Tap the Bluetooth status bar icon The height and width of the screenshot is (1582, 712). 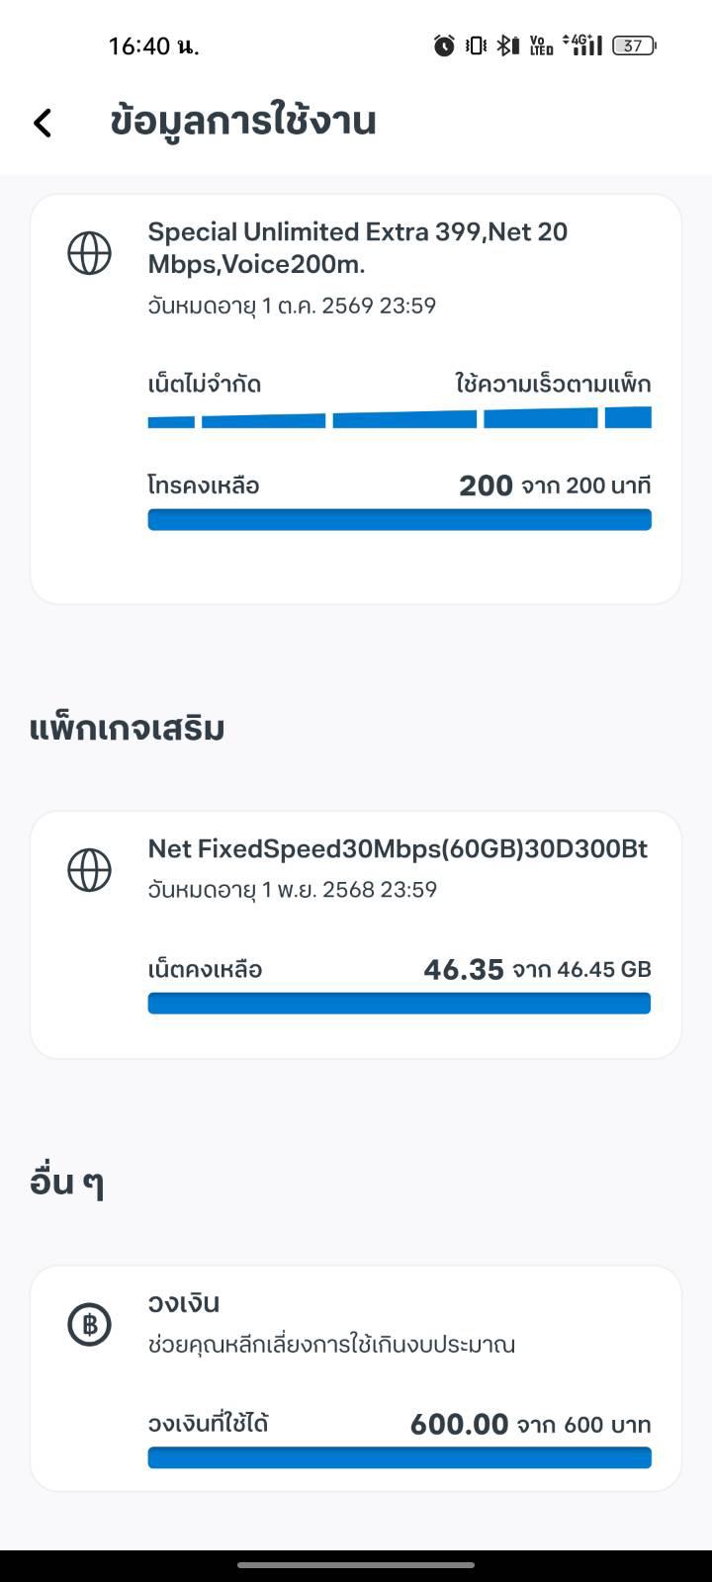[x=507, y=45]
